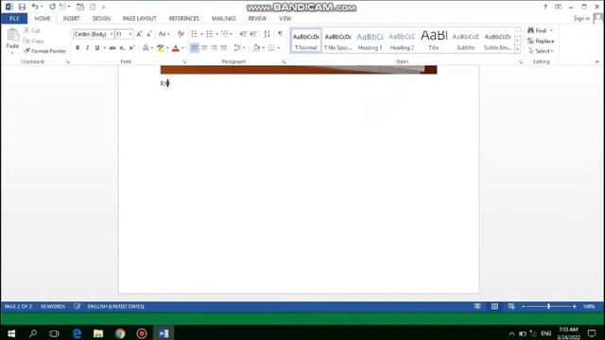Switch to the REFERENCES tab
Screen dimensions: 605x340
[x=184, y=19]
